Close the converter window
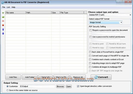 [x=128, y=2]
